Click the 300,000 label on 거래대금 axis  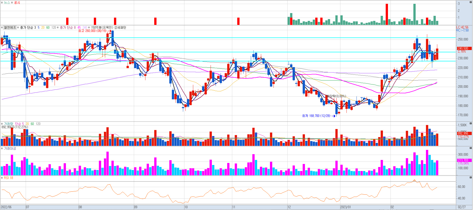tap(463, 154)
